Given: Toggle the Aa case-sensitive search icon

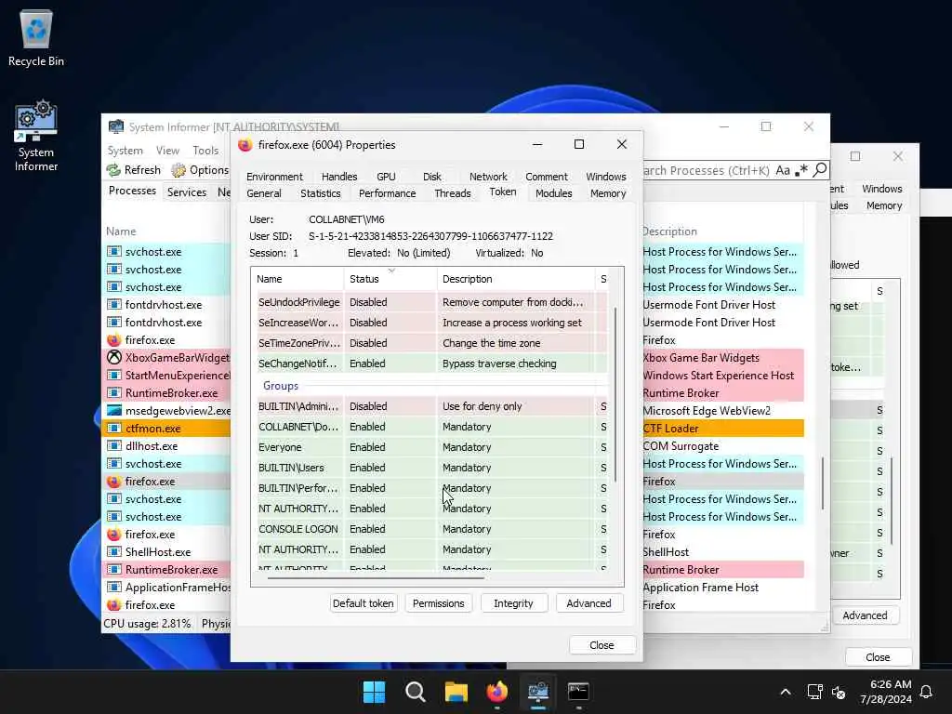Looking at the screenshot, I should click(x=783, y=170).
